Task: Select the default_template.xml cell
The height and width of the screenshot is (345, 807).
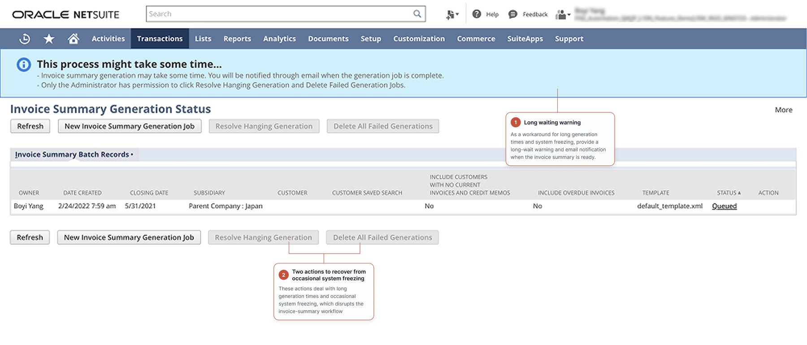Action: pos(670,206)
